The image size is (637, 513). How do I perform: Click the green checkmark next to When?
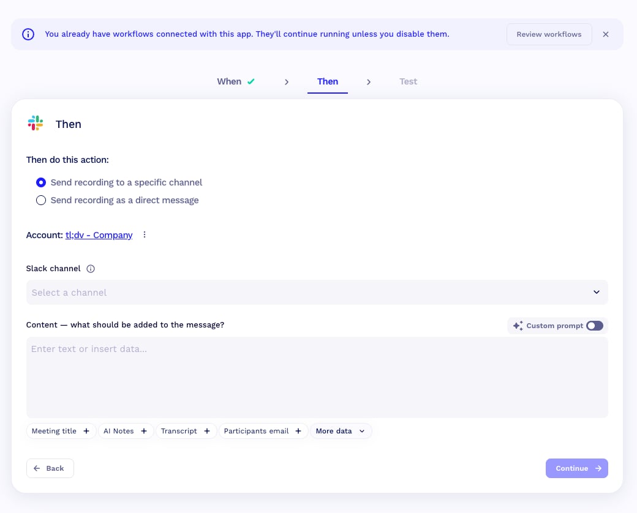[x=251, y=81]
